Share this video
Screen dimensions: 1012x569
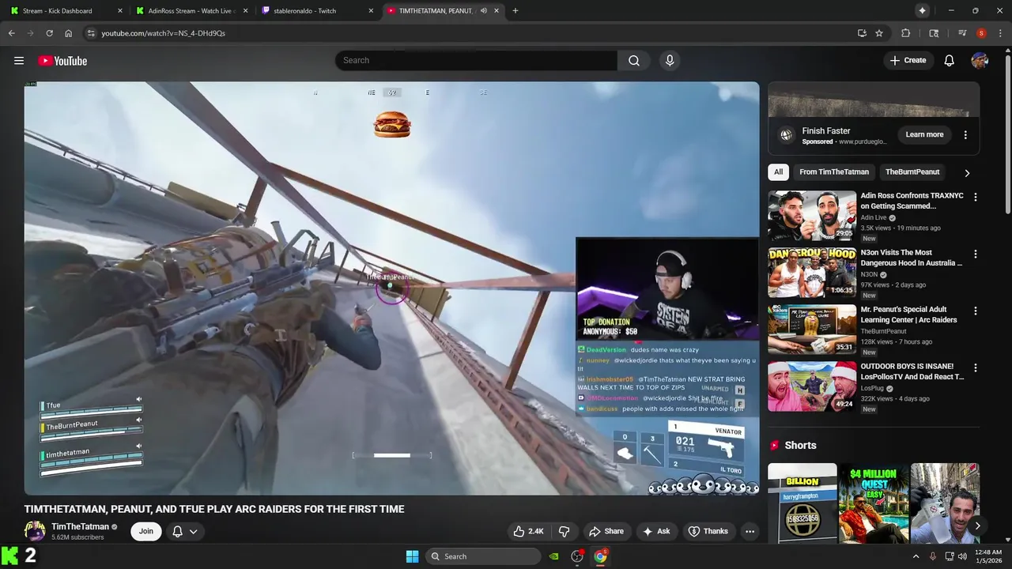tap(606, 531)
